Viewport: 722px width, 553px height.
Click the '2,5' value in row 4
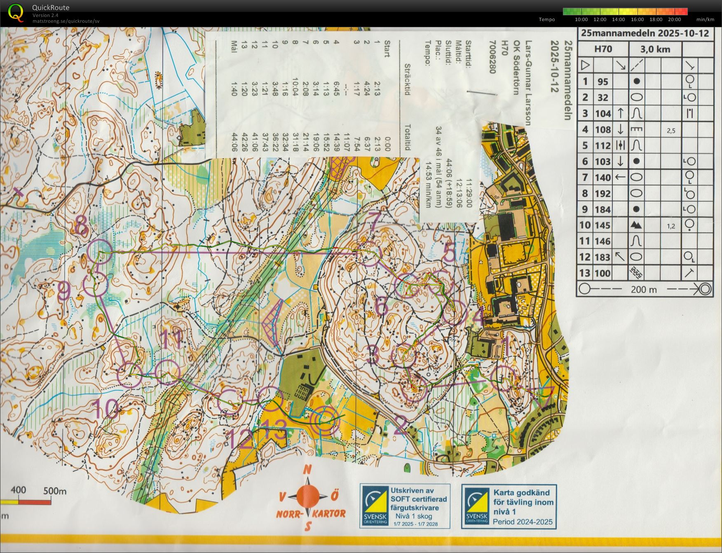tap(671, 131)
